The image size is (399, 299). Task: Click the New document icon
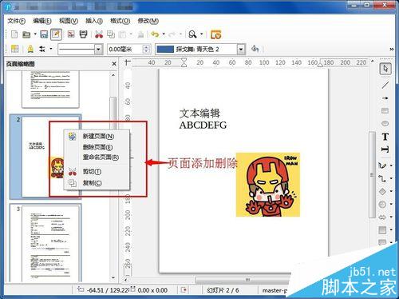pyautogui.click(x=14, y=34)
